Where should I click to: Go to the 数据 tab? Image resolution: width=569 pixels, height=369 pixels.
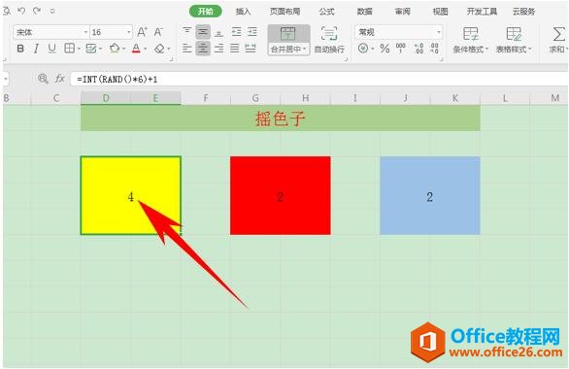coord(364,12)
